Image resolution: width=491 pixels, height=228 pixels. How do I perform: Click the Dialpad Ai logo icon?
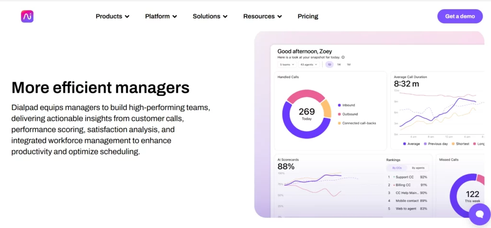pyautogui.click(x=27, y=16)
